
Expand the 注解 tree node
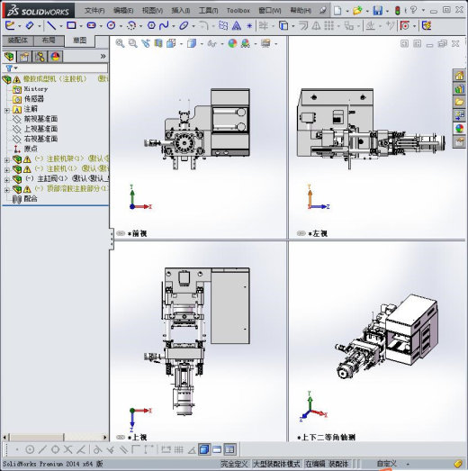click(x=7, y=110)
